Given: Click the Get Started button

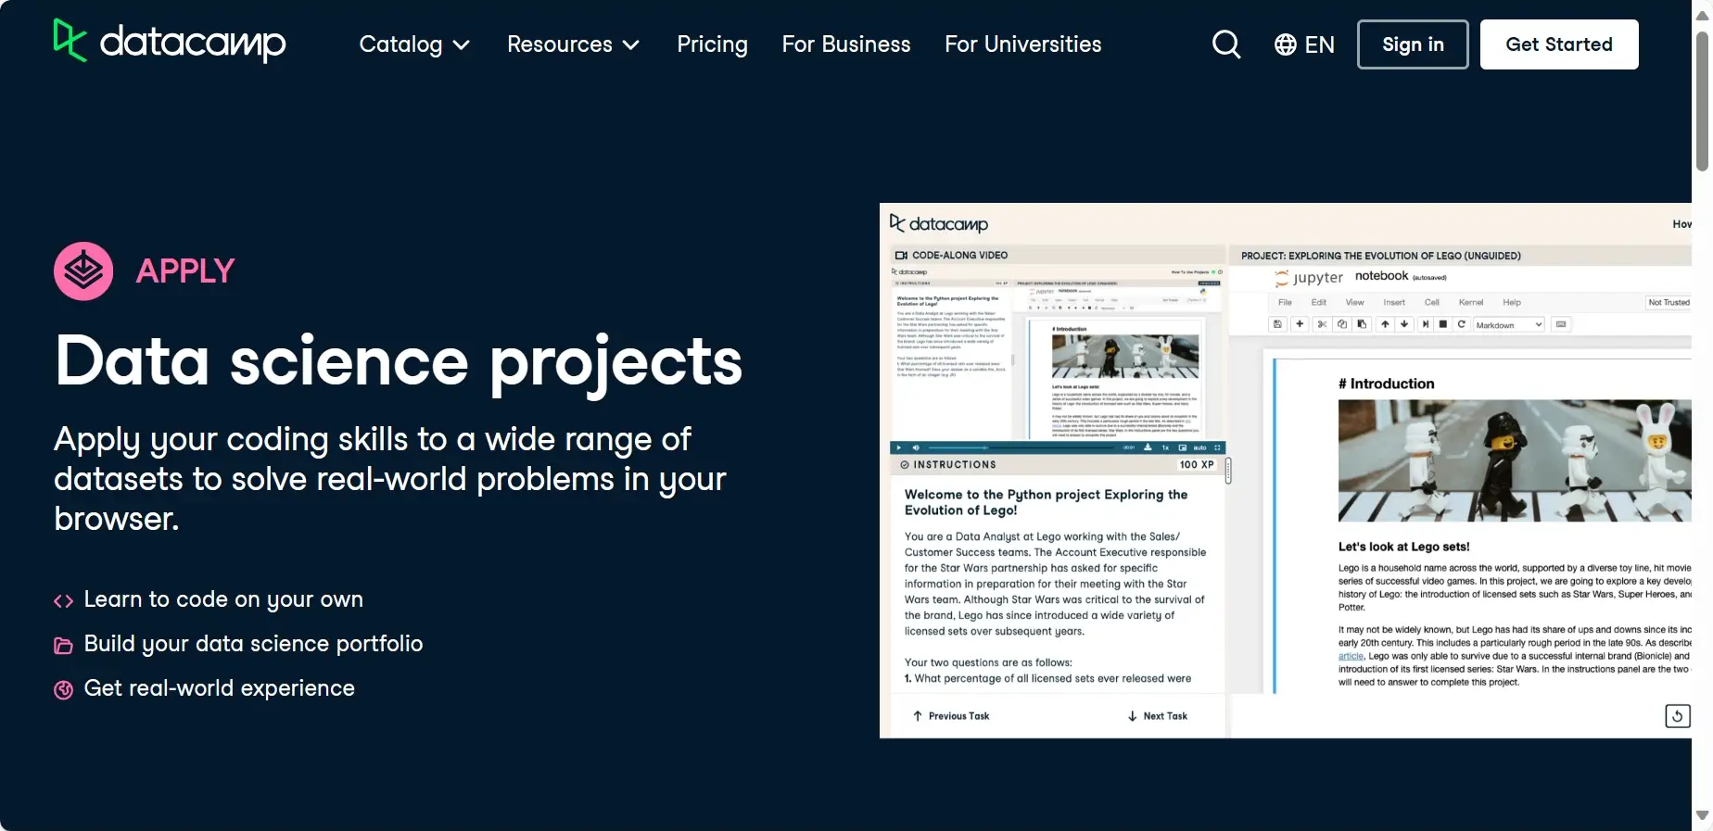Looking at the screenshot, I should point(1559,44).
